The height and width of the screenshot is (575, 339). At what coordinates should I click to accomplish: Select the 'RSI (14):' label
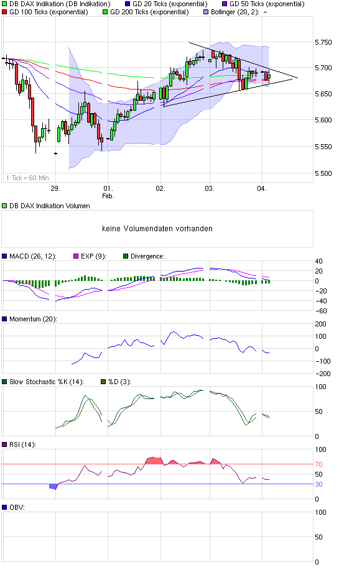point(22,444)
